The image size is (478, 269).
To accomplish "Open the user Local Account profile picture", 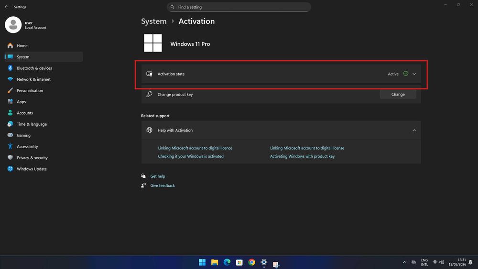I will tap(13, 25).
